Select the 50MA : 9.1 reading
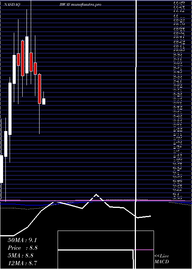192x269 pixels. pos(22,240)
